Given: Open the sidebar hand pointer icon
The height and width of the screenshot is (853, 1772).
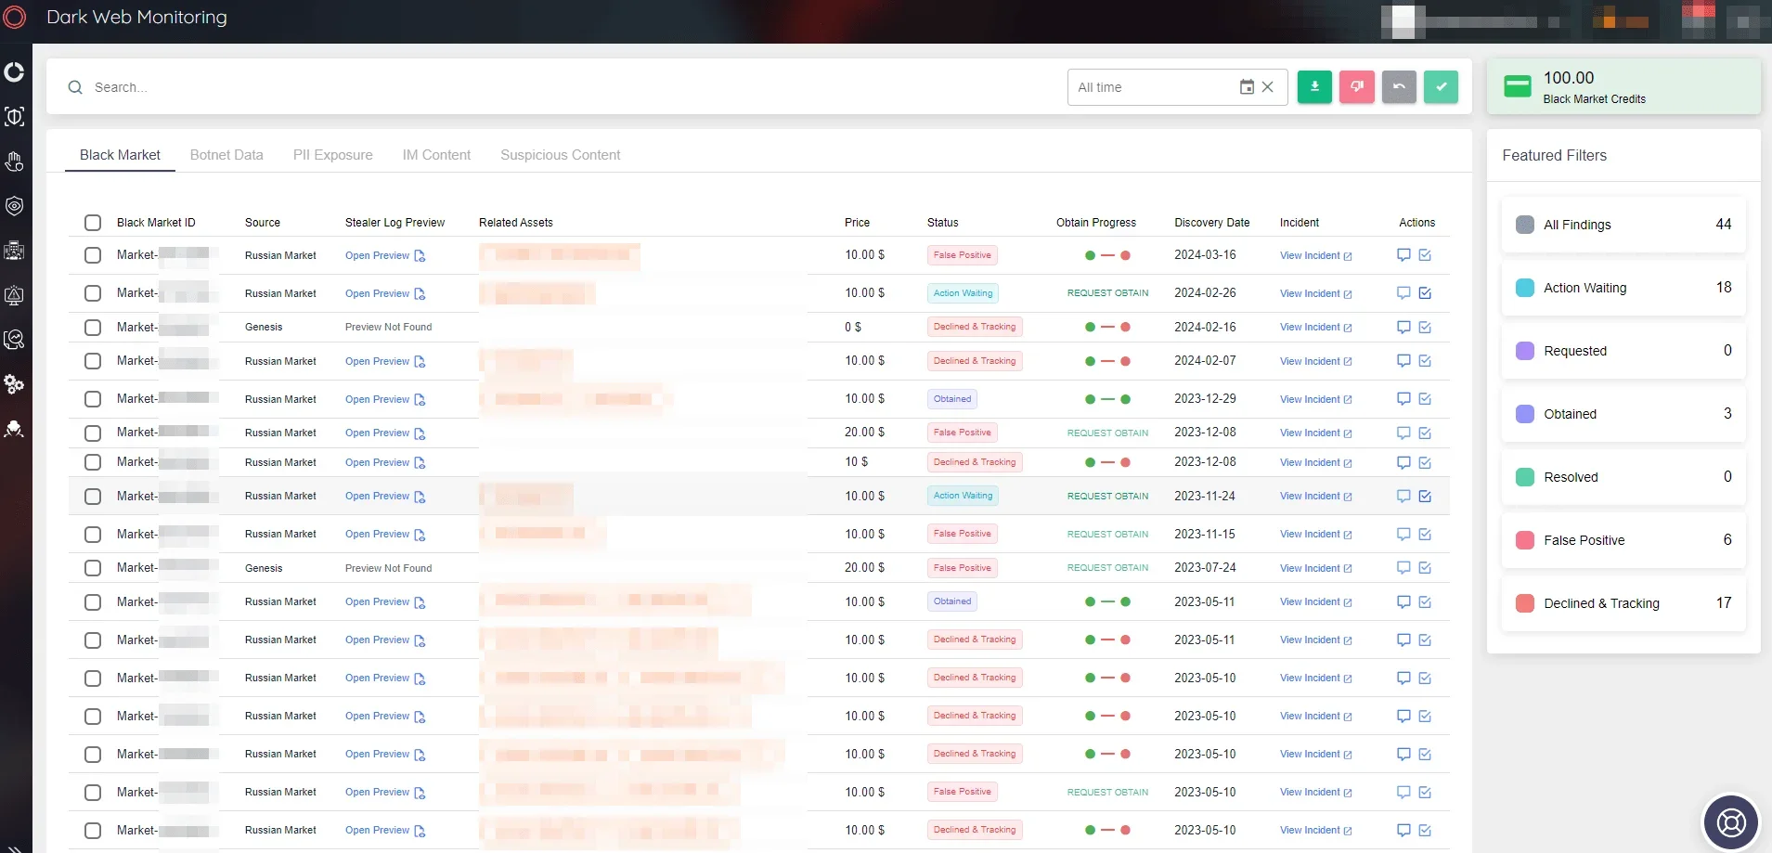Looking at the screenshot, I should click(x=15, y=162).
